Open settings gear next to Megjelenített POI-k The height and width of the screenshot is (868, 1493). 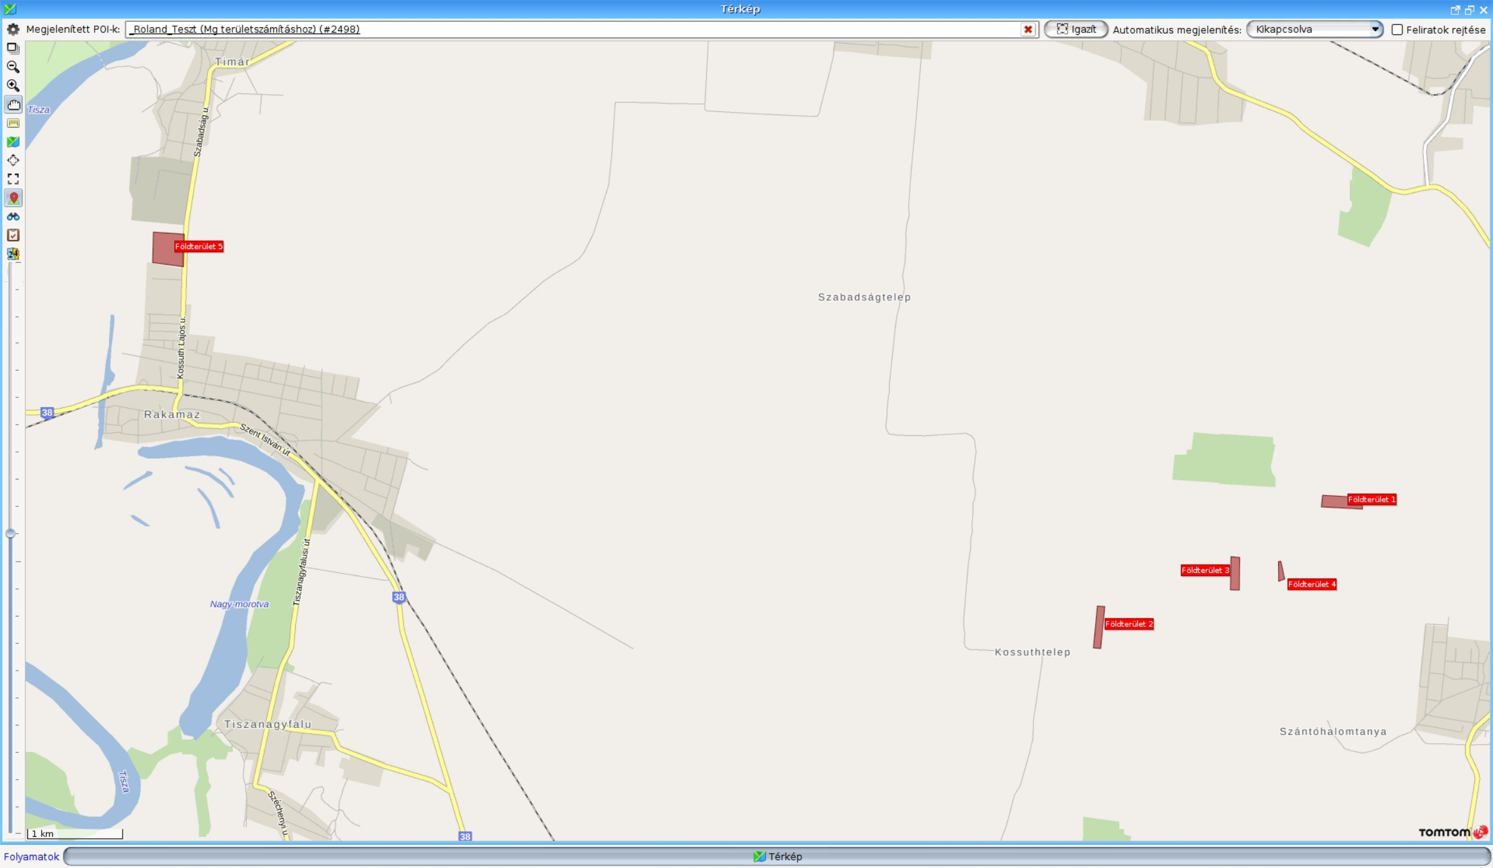13,29
